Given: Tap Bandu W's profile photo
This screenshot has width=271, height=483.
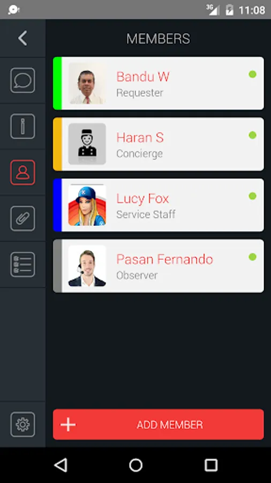Looking at the screenshot, I should [x=87, y=83].
